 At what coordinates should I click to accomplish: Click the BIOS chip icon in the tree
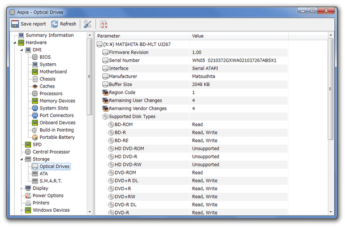click(x=34, y=57)
